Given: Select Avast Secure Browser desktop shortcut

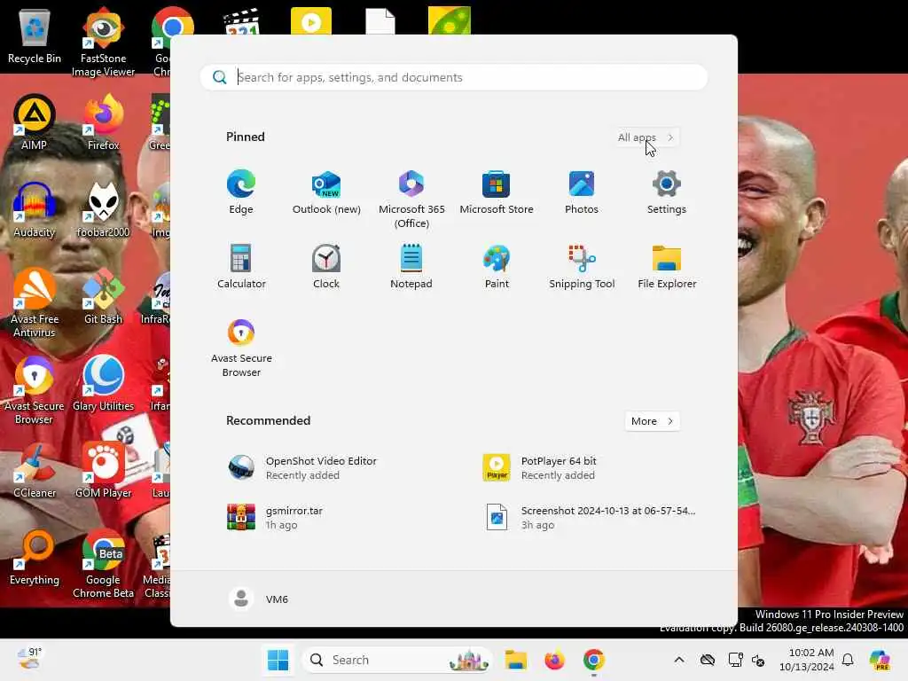Looking at the screenshot, I should pos(35,390).
